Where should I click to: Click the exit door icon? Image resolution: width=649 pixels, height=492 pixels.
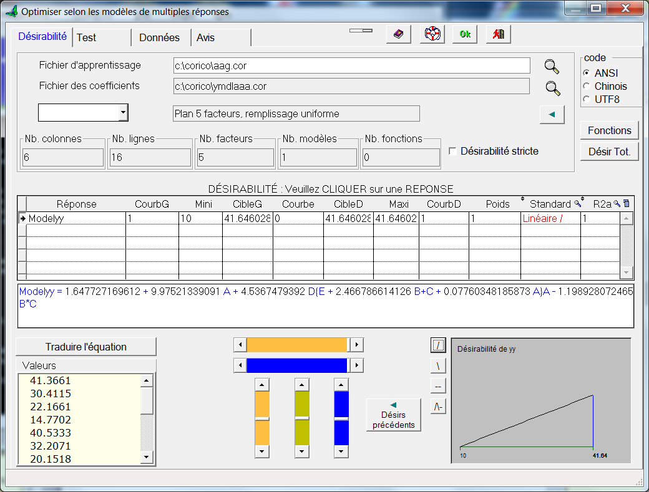click(498, 34)
